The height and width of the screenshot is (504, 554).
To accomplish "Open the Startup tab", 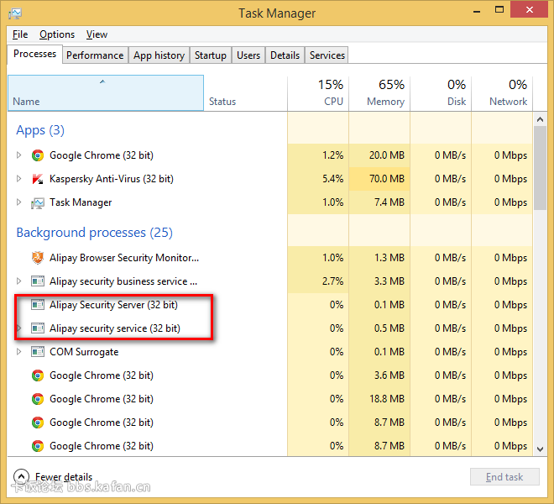I will [211, 55].
